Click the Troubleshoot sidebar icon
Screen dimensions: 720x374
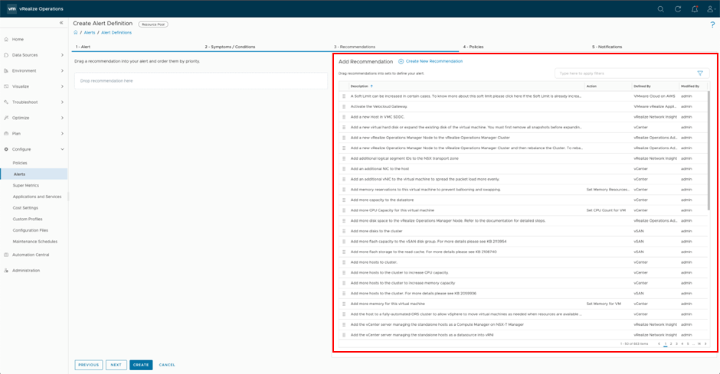click(6, 102)
